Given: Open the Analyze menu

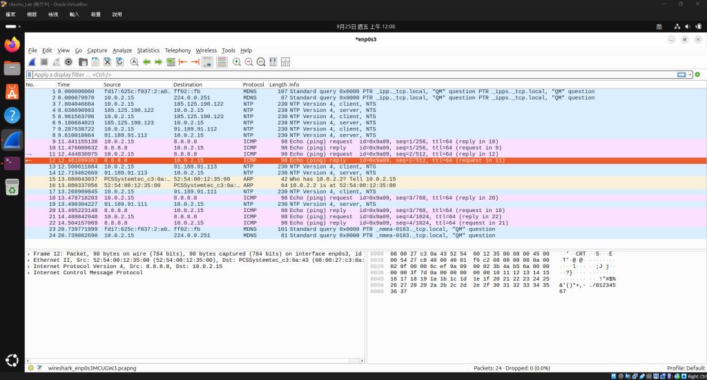Looking at the screenshot, I should [x=122, y=50].
